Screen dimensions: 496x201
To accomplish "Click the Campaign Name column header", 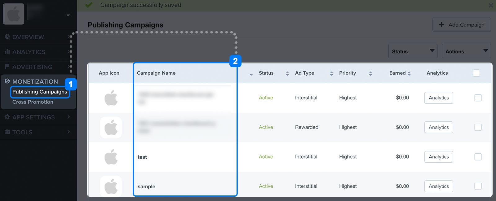I will click(x=156, y=73).
